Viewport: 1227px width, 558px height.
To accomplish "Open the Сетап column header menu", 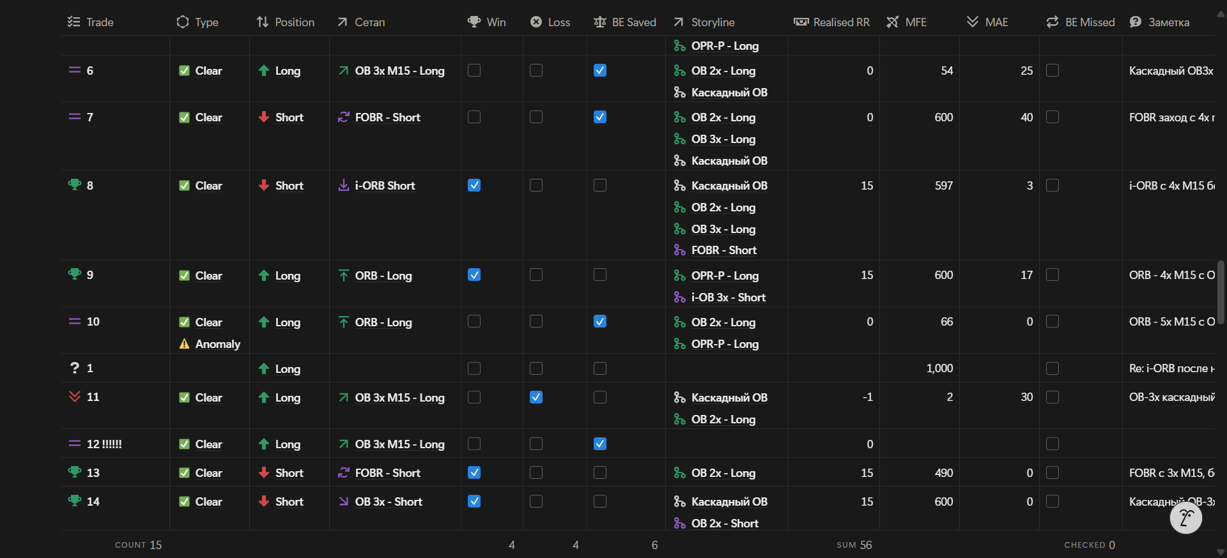I will pos(361,22).
